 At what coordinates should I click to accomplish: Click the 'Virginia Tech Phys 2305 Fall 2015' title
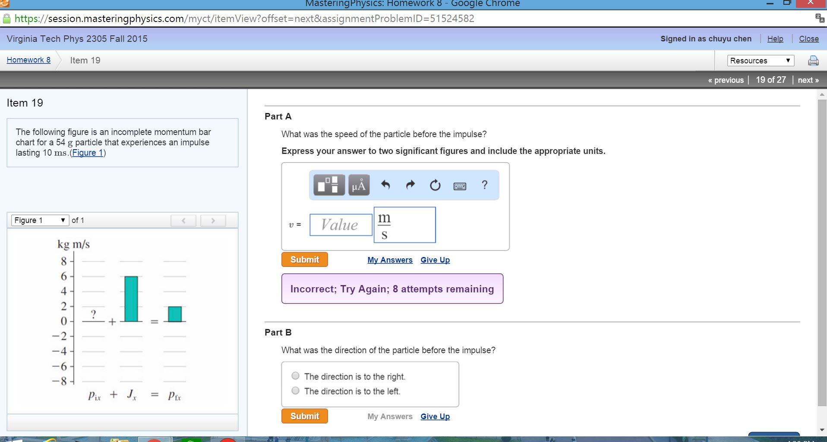pyautogui.click(x=77, y=39)
